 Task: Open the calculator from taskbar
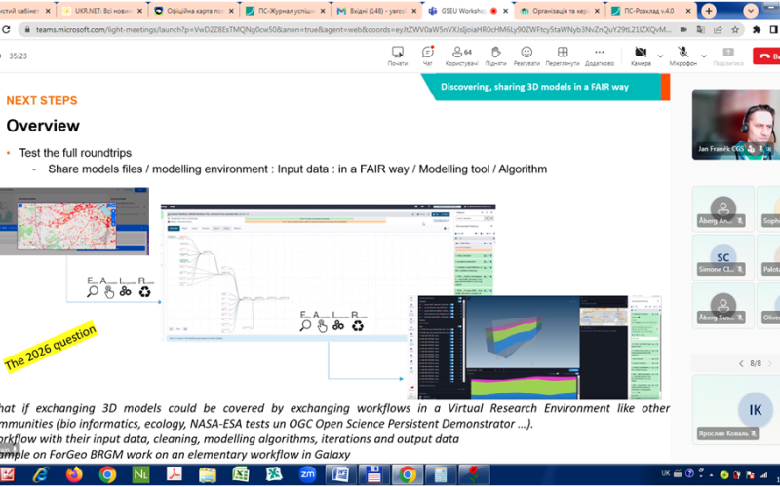point(441,475)
